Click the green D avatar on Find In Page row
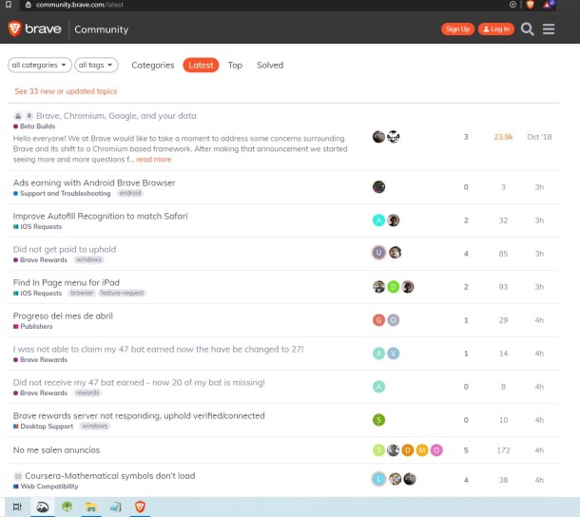The width and height of the screenshot is (580, 517). pyautogui.click(x=394, y=287)
